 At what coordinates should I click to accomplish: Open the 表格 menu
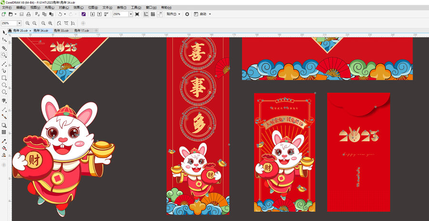click(x=122, y=8)
